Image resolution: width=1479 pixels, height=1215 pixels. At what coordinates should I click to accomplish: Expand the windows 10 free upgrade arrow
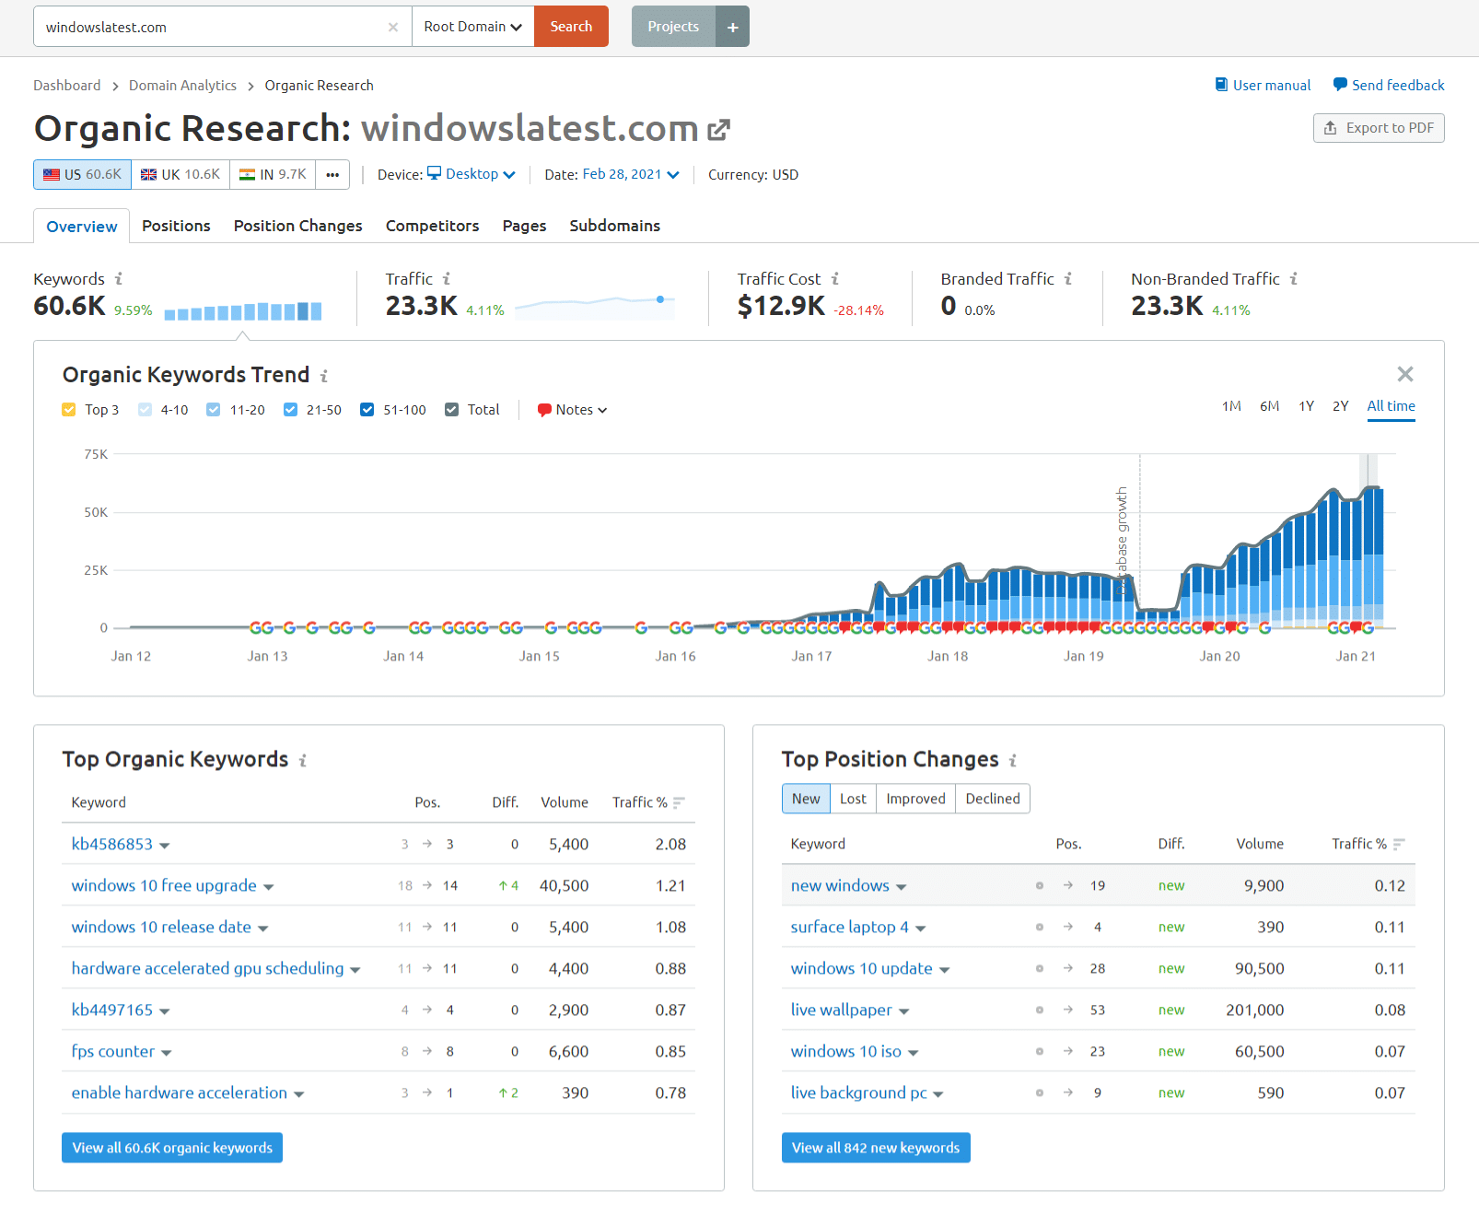[x=269, y=887]
